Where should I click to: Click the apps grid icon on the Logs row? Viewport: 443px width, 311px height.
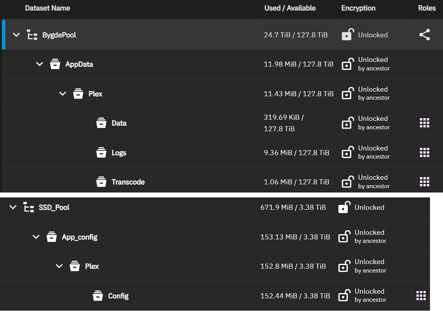click(424, 152)
